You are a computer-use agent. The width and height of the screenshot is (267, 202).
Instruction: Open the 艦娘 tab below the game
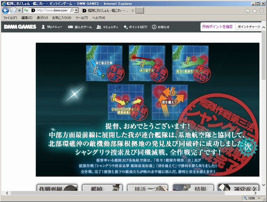102,187
